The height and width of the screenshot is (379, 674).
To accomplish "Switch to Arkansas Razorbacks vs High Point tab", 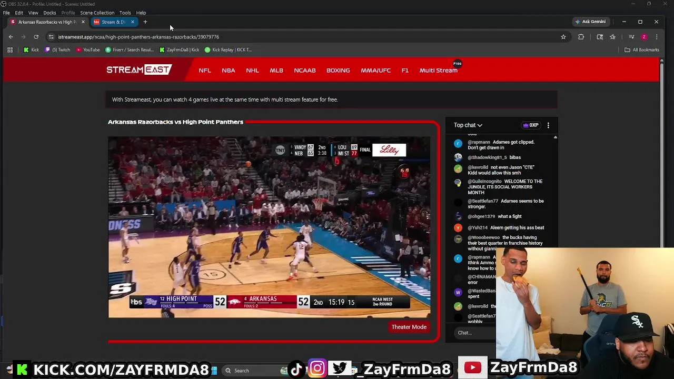I will (x=47, y=22).
